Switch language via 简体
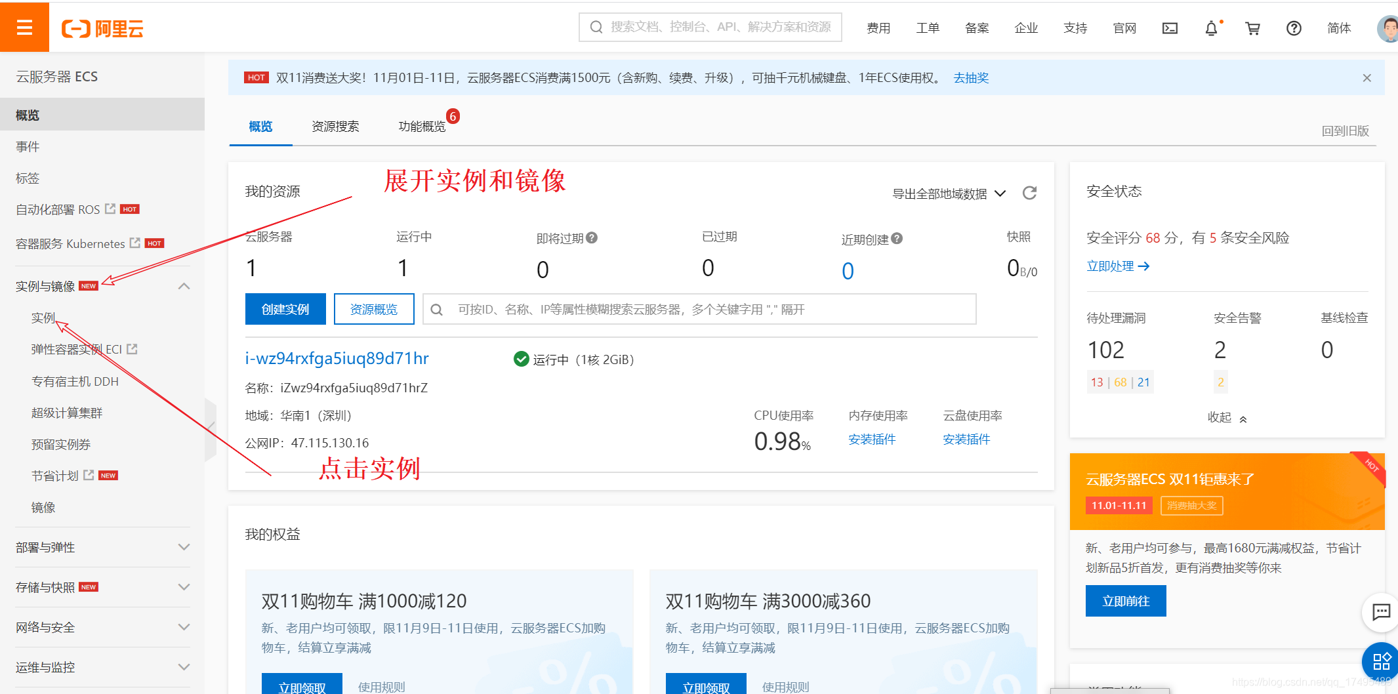Image resolution: width=1398 pixels, height=694 pixels. pyautogui.click(x=1339, y=28)
